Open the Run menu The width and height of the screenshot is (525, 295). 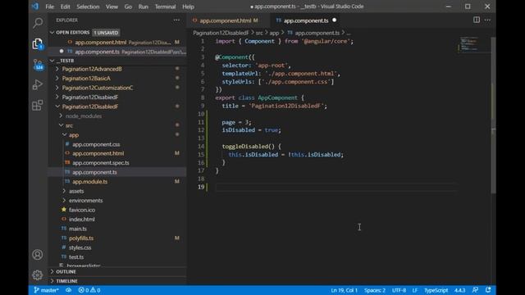tap(144, 7)
